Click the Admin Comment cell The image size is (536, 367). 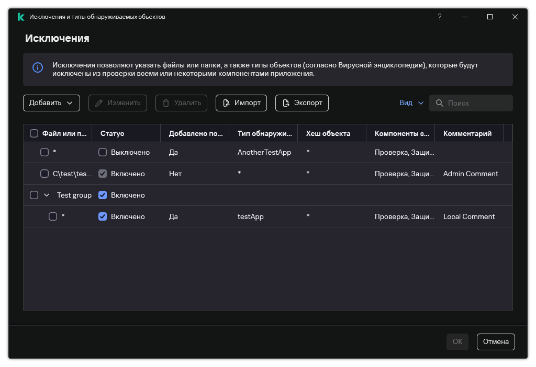[471, 174]
